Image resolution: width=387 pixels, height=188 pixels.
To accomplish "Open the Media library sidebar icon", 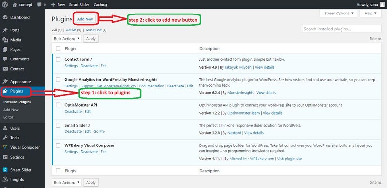I will [x=5, y=40].
